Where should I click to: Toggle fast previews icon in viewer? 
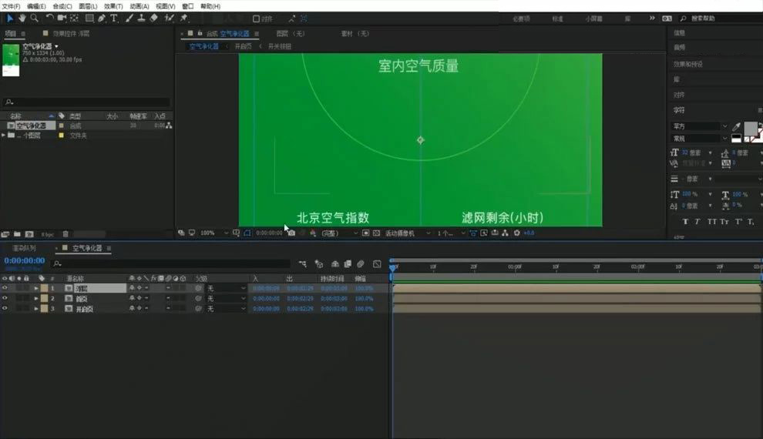pyautogui.click(x=484, y=233)
